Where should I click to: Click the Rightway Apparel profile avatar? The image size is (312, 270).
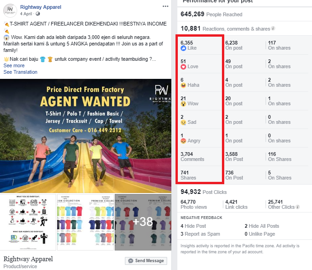click(10, 10)
